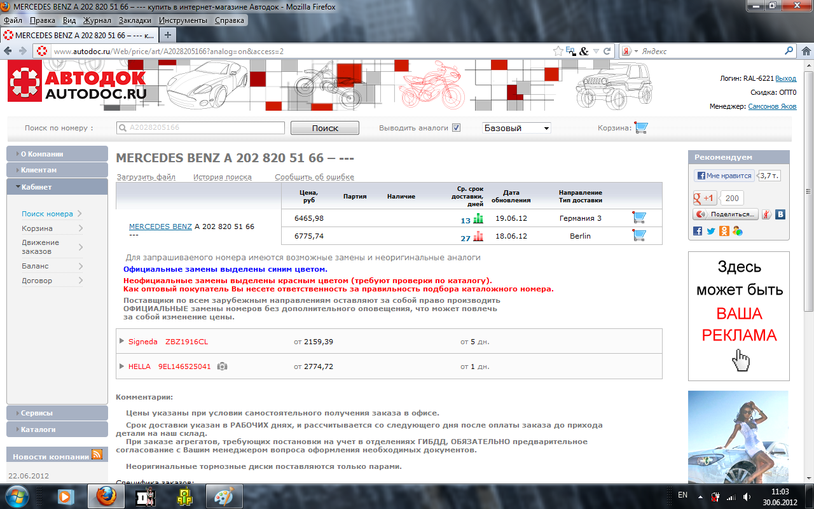814x509 pixels.
Task: Click the magnifier in the Yandex search box
Action: 789,51
